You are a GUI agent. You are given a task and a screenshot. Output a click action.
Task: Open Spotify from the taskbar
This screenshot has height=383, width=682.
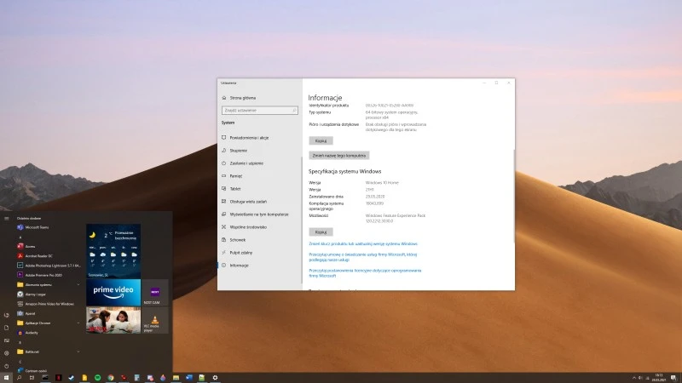(98, 378)
